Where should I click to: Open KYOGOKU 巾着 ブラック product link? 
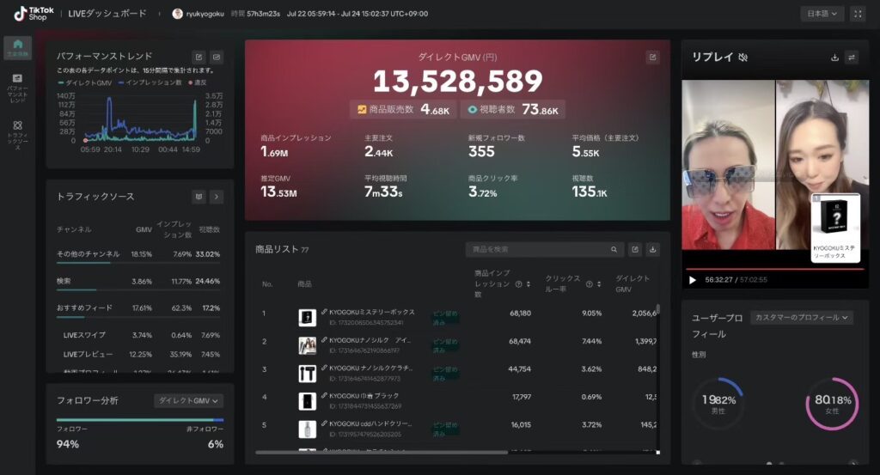coord(364,396)
